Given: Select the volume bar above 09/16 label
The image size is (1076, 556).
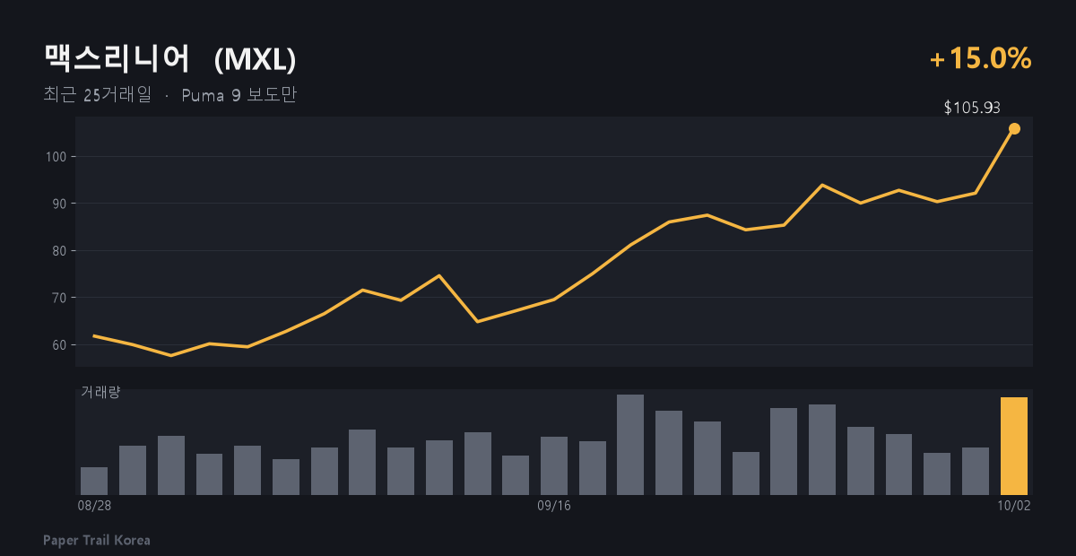Looking at the screenshot, I should click(554, 465).
